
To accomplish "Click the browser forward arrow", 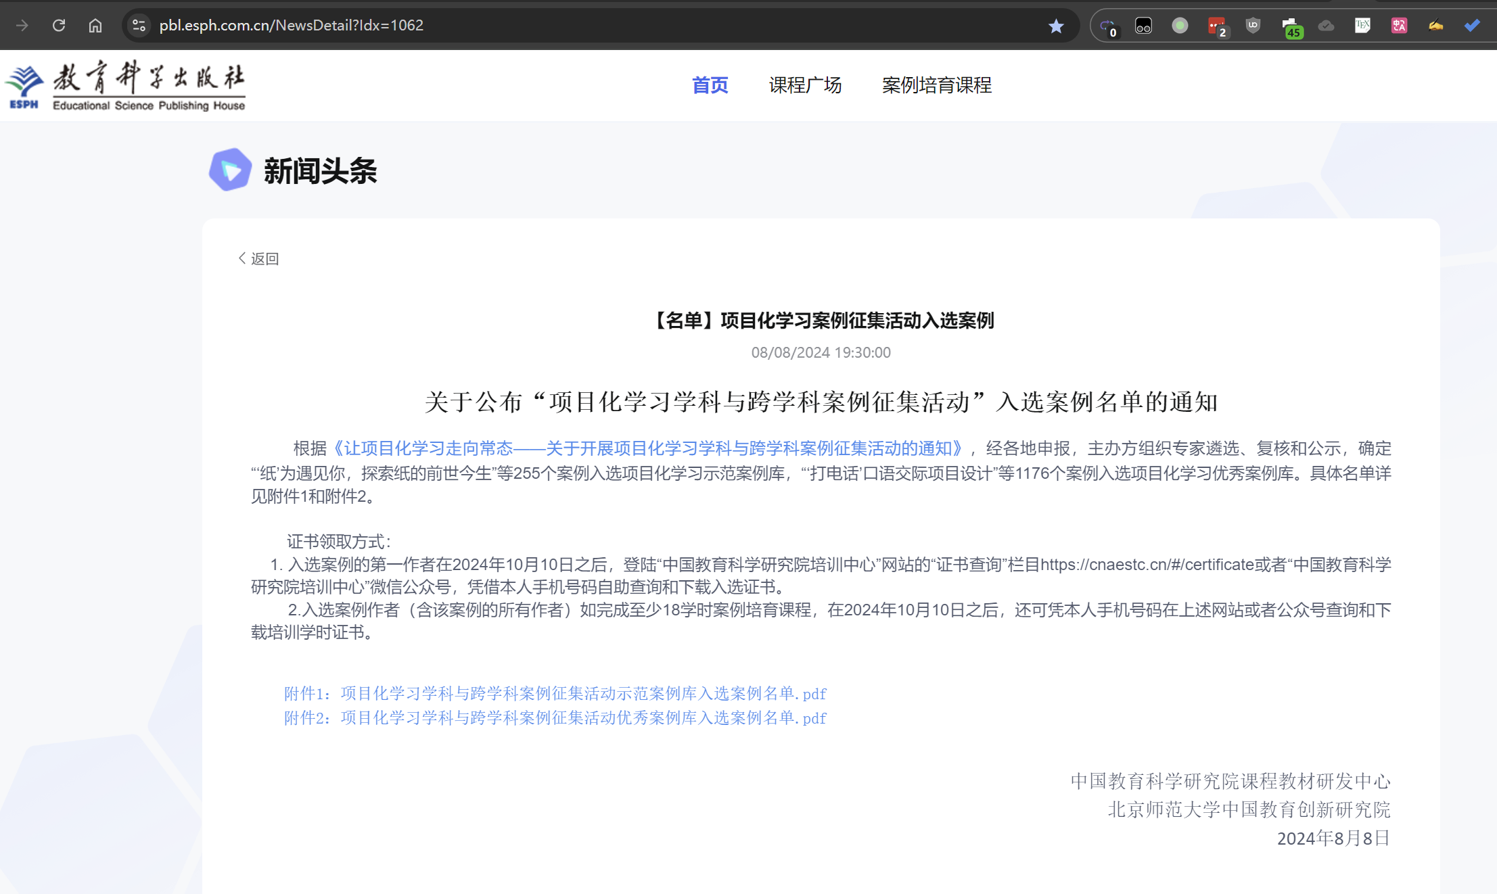I will [x=22, y=26].
